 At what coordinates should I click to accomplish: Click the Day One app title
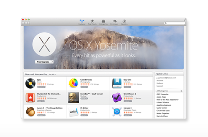pyautogui.click(x=127, y=80)
